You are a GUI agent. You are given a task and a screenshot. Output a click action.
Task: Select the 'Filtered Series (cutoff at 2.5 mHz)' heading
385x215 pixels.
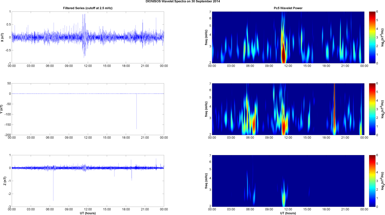point(88,8)
